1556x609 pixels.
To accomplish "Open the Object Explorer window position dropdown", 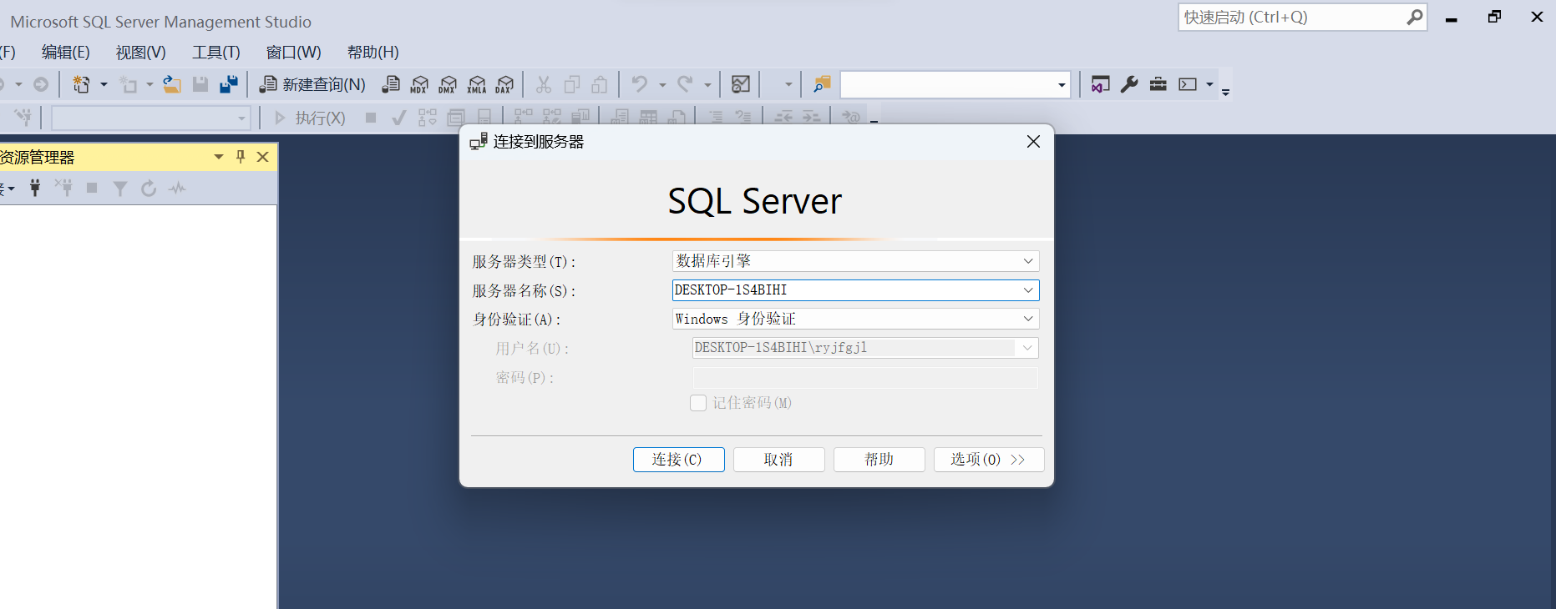I will (x=219, y=157).
